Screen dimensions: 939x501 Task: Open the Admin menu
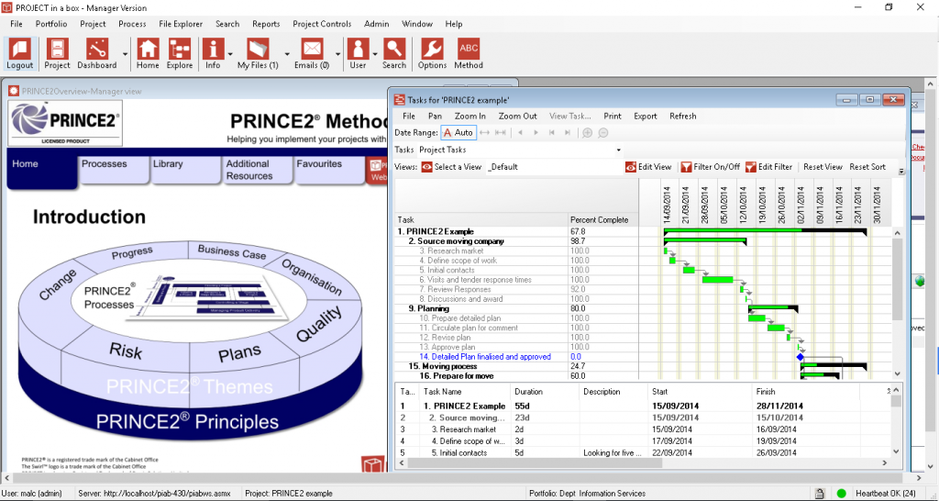[377, 24]
